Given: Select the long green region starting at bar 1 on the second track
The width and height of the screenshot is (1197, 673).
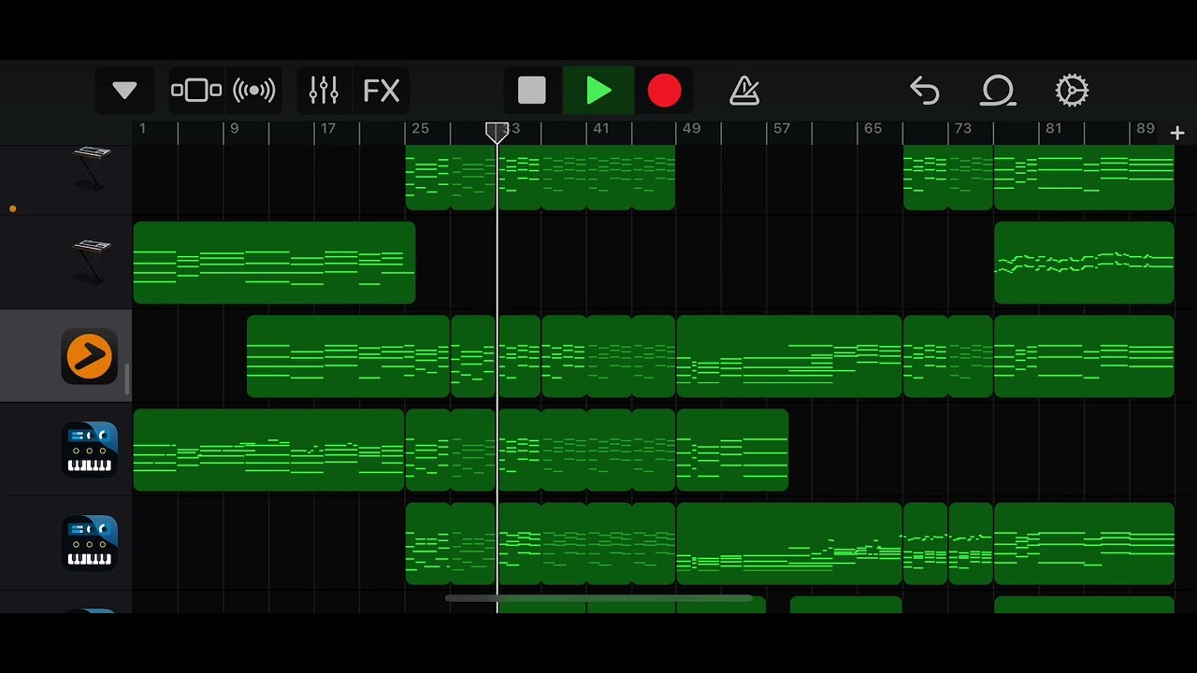Looking at the screenshot, I should click(x=274, y=263).
